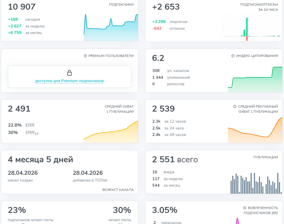
Task: Click the orange ad reach chart
Action: click(255, 130)
